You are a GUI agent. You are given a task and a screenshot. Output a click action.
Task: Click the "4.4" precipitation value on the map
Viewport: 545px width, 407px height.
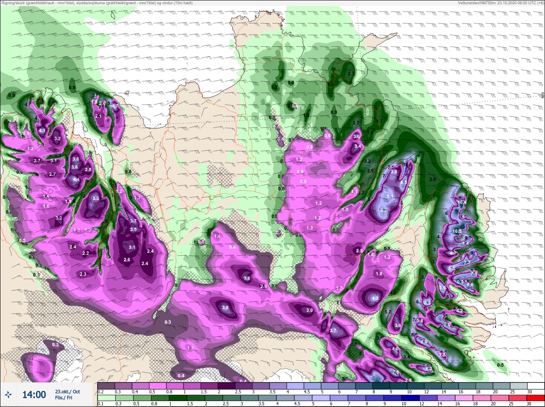pos(76,180)
